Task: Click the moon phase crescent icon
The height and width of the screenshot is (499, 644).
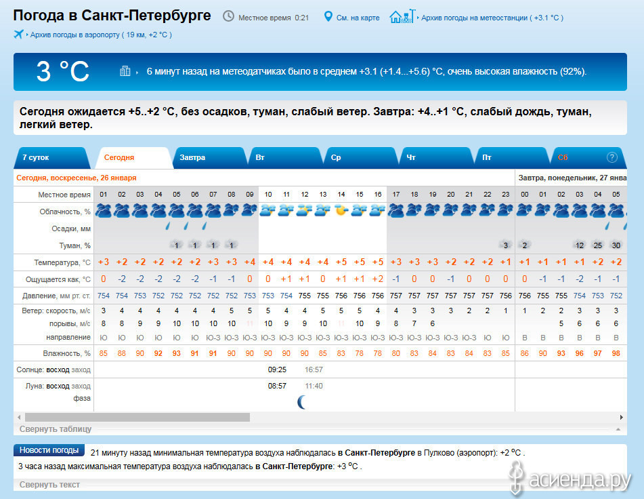Action: [x=302, y=402]
